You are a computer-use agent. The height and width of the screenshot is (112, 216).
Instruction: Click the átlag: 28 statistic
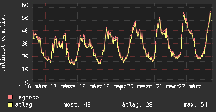137,105
